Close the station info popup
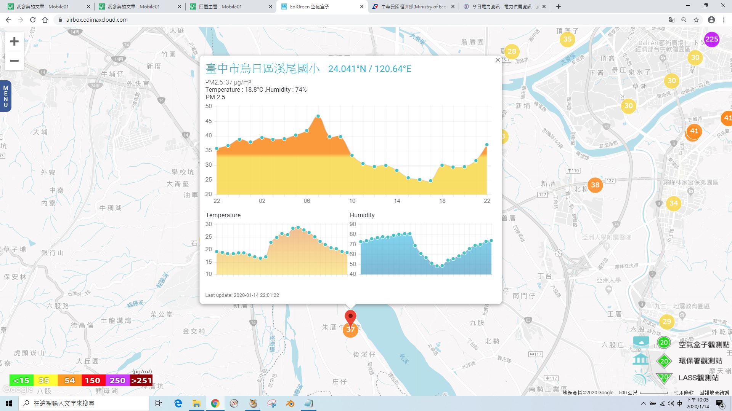This screenshot has width=732, height=411. click(x=498, y=60)
